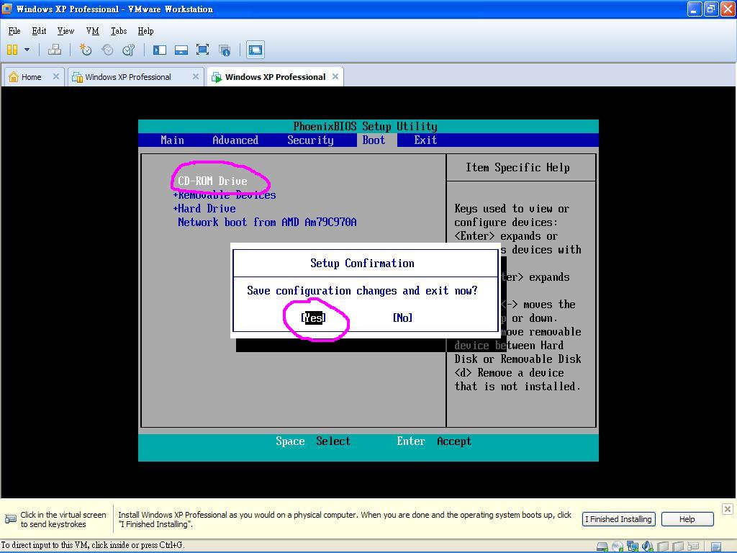Open the Help menu
This screenshot has width=737, height=553.
point(145,31)
